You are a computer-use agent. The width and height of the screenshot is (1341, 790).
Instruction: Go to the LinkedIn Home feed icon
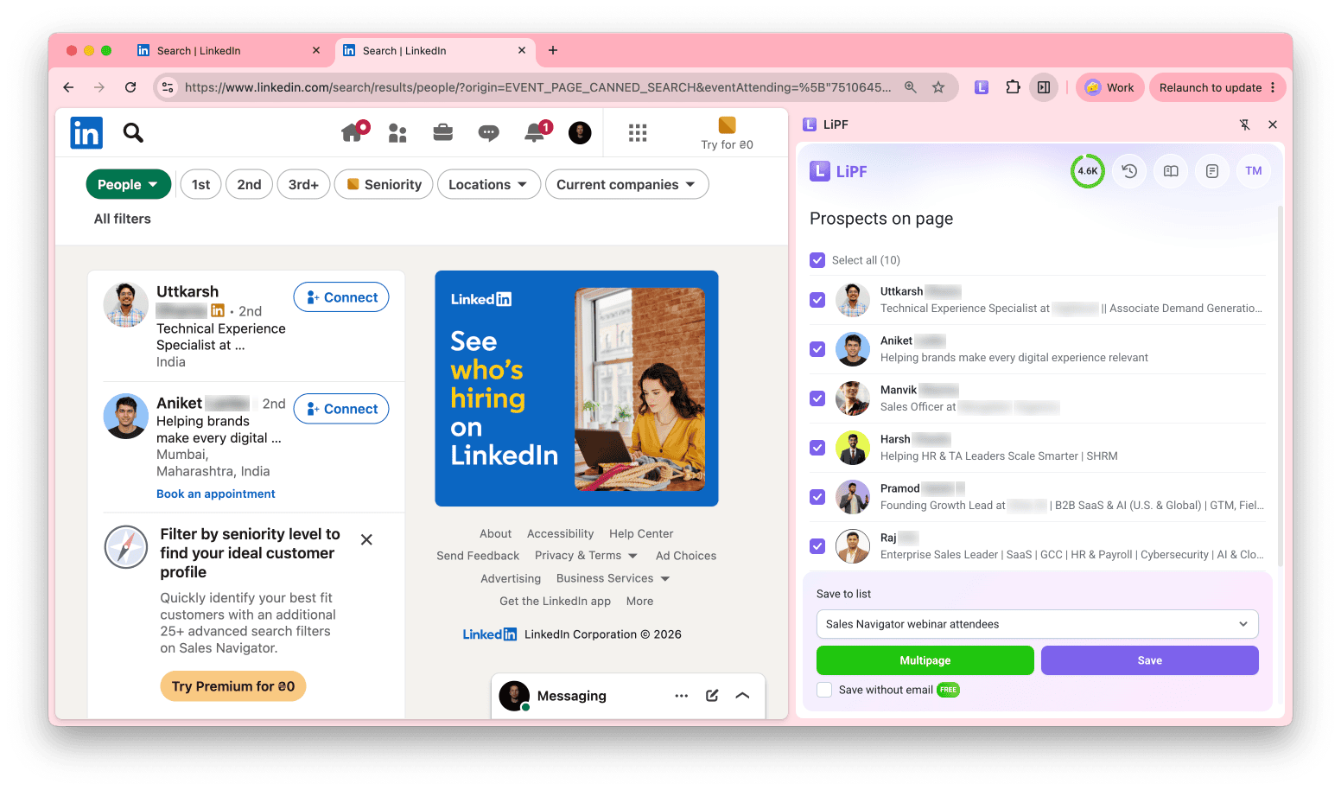pyautogui.click(x=352, y=132)
